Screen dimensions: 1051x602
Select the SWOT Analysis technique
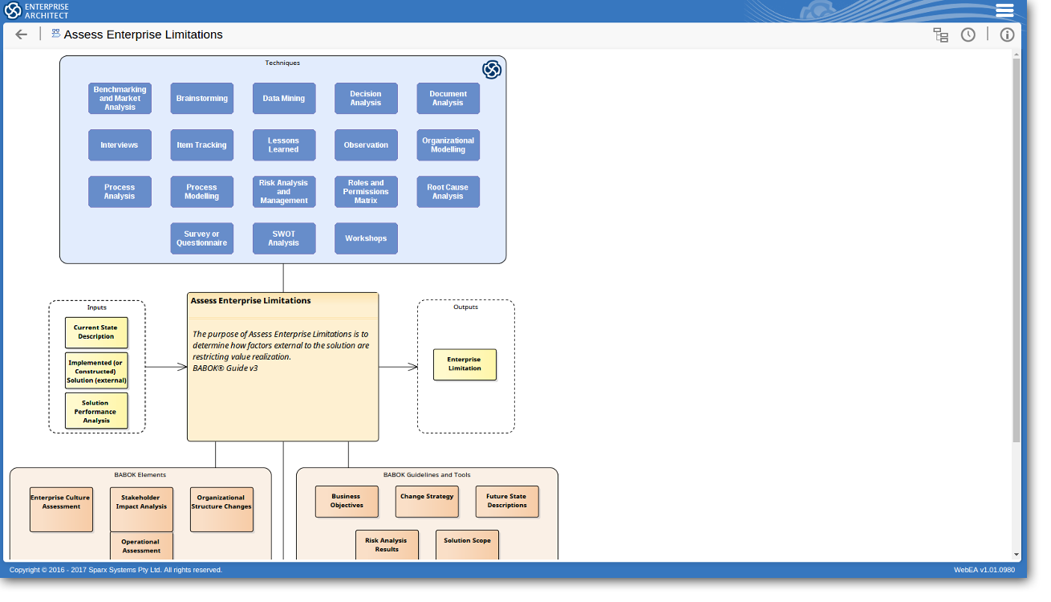pos(284,238)
